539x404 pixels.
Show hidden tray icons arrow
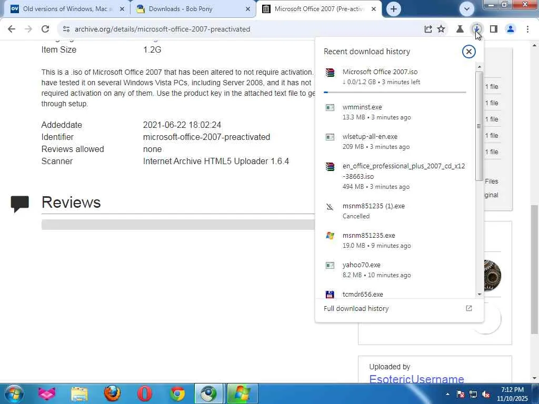pos(447,394)
